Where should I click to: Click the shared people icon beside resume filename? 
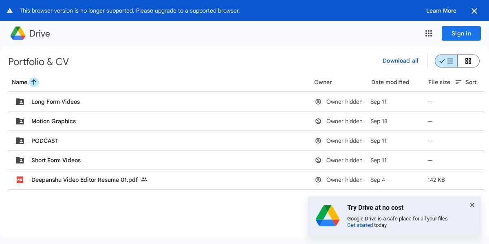click(144, 179)
